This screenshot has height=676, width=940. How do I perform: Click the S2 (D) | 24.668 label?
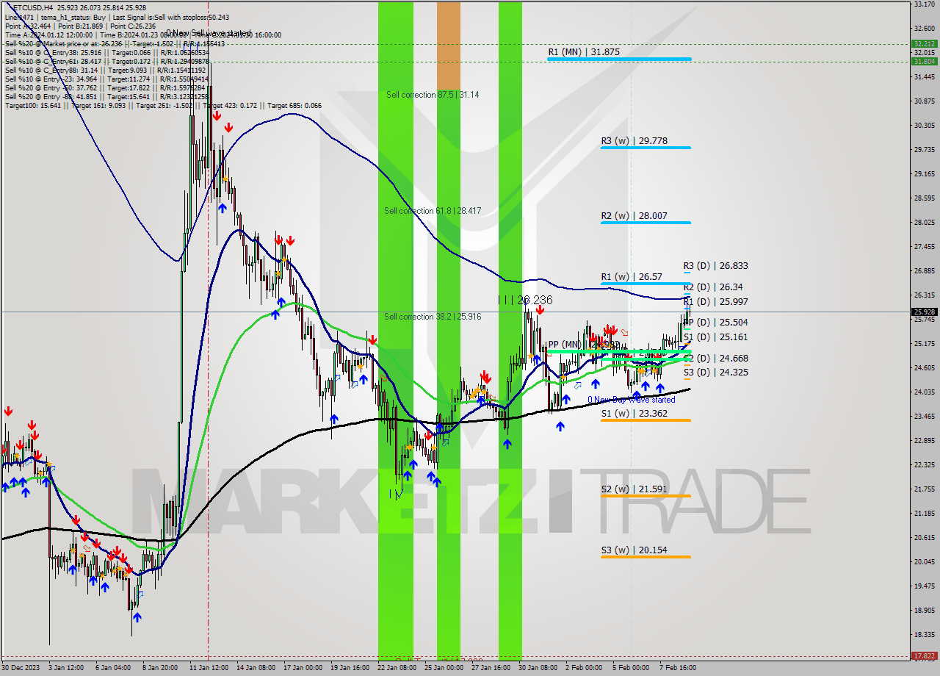tap(715, 359)
